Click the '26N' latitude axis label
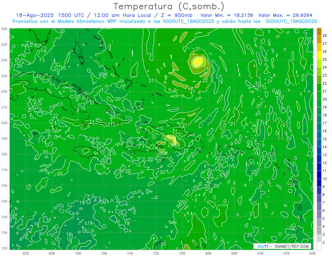Image resolution: width=332 pixels, height=257 pixels. (x=4, y=29)
